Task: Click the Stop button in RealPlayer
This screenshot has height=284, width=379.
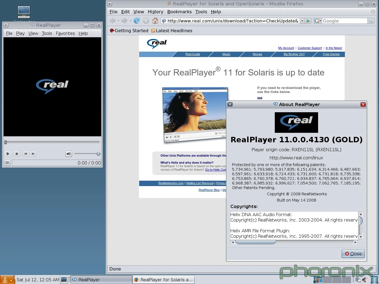Action: tap(17, 154)
